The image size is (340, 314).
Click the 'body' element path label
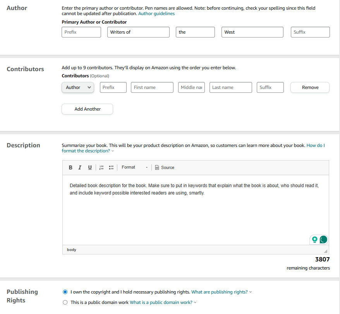(72, 250)
